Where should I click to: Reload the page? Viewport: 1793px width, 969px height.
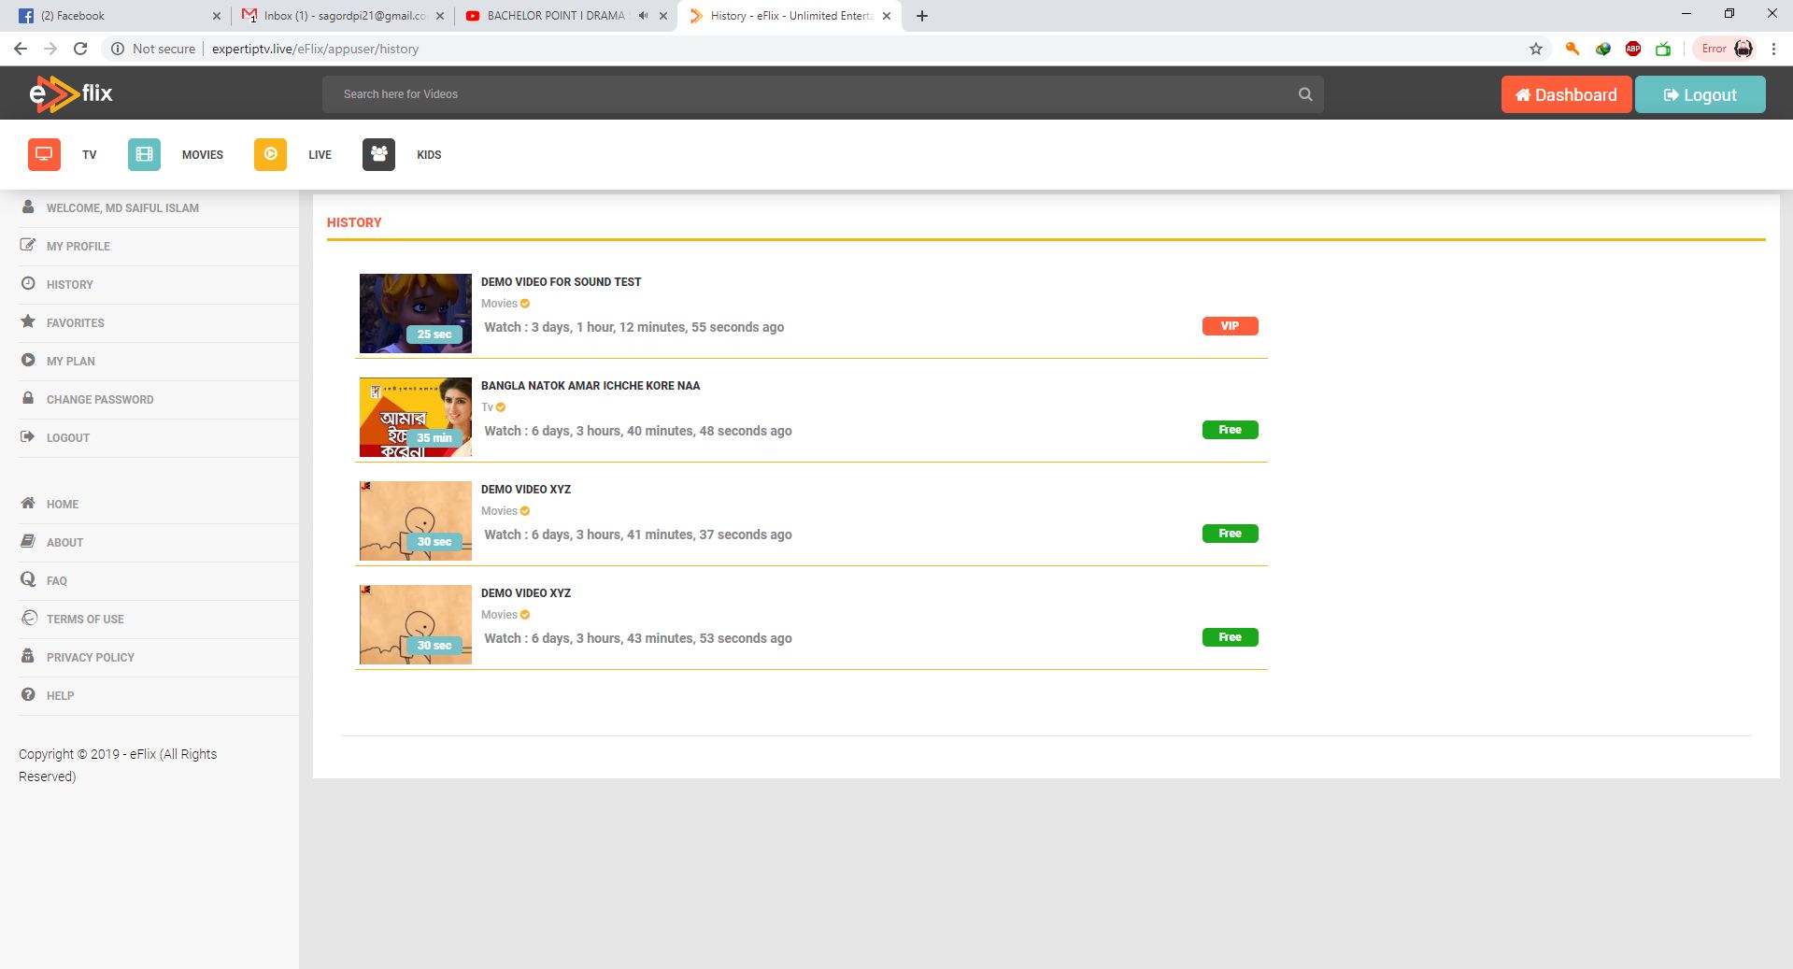click(80, 49)
